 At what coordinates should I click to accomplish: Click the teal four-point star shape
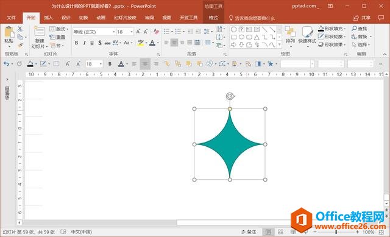(230, 144)
